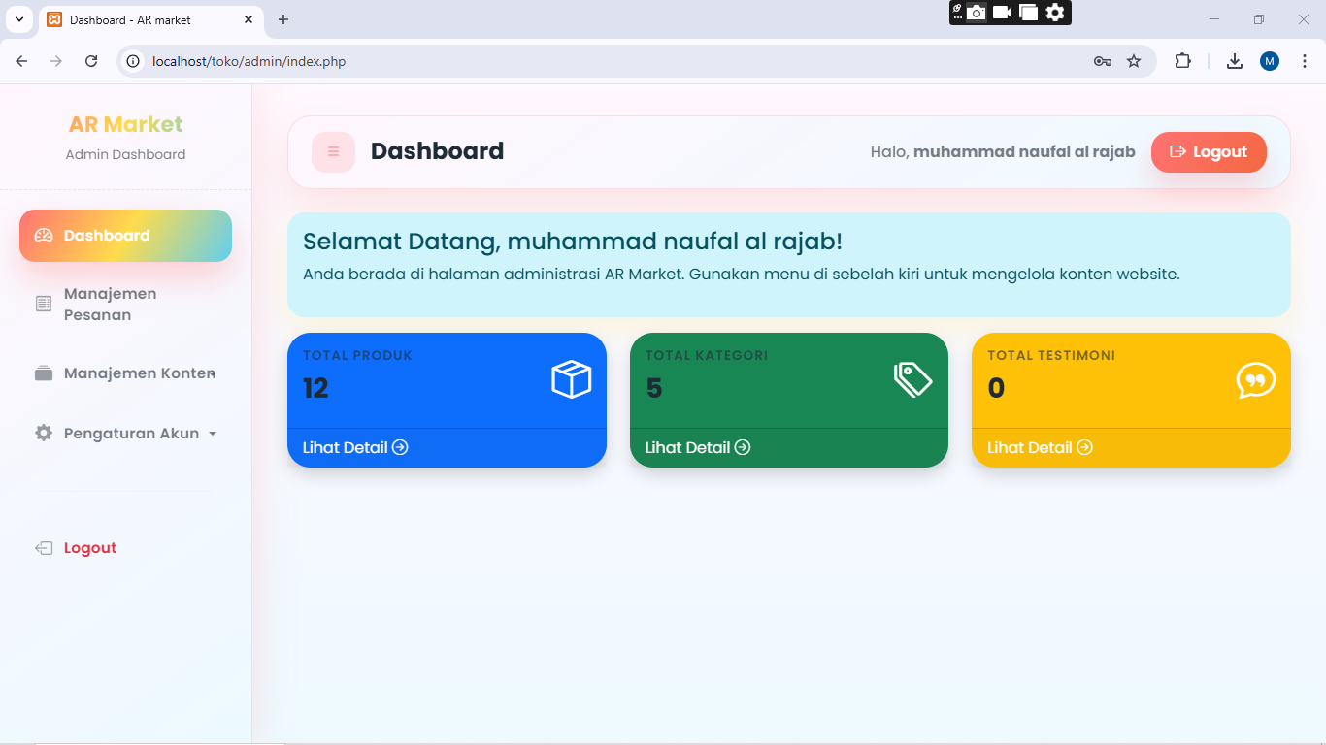Click the Manajemen Pesanan list icon
Viewport: 1326px width, 745px height.
[44, 305]
